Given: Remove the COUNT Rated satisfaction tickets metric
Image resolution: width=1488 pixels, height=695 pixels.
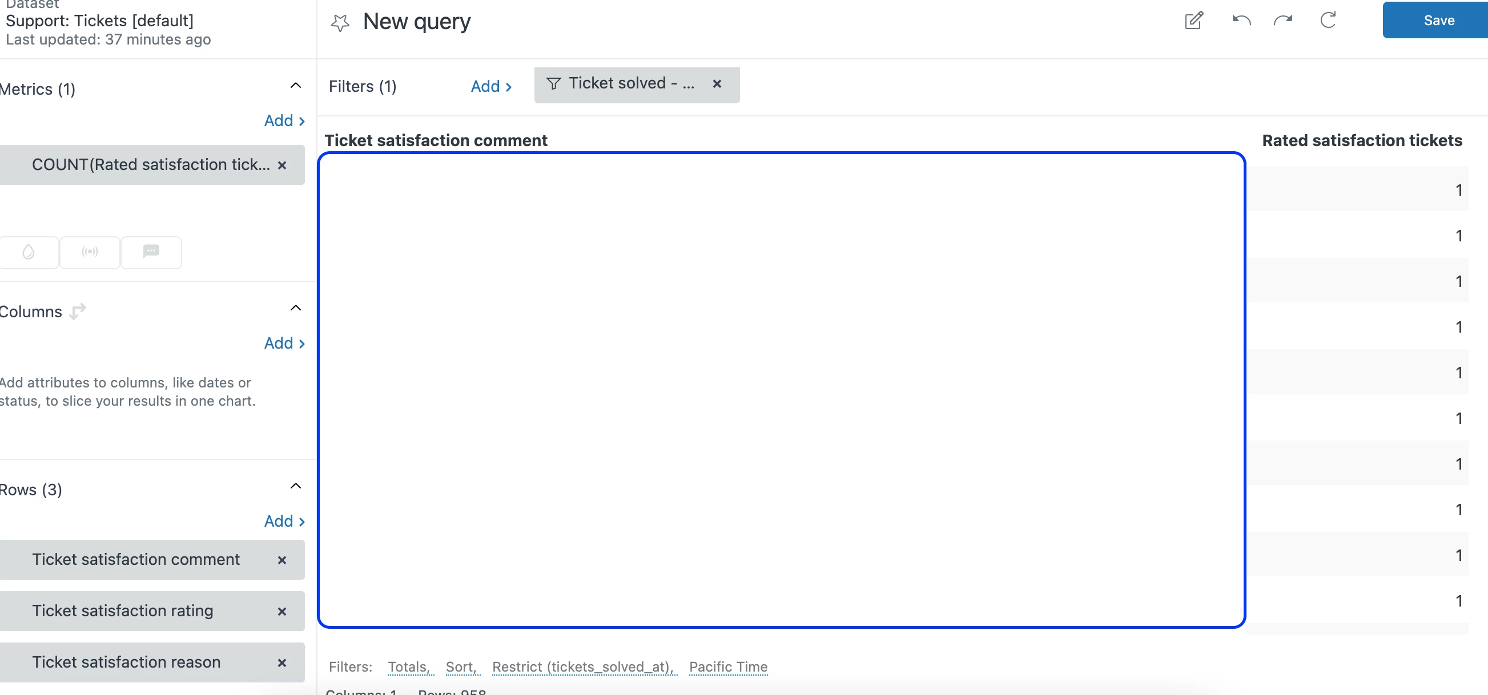Looking at the screenshot, I should point(282,165).
